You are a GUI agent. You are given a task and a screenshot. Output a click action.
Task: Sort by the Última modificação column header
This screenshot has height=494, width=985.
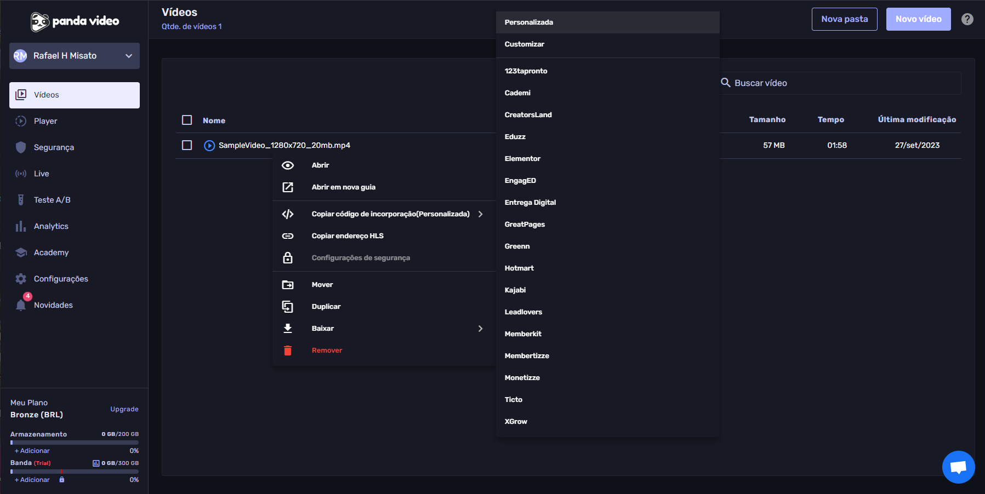(917, 119)
